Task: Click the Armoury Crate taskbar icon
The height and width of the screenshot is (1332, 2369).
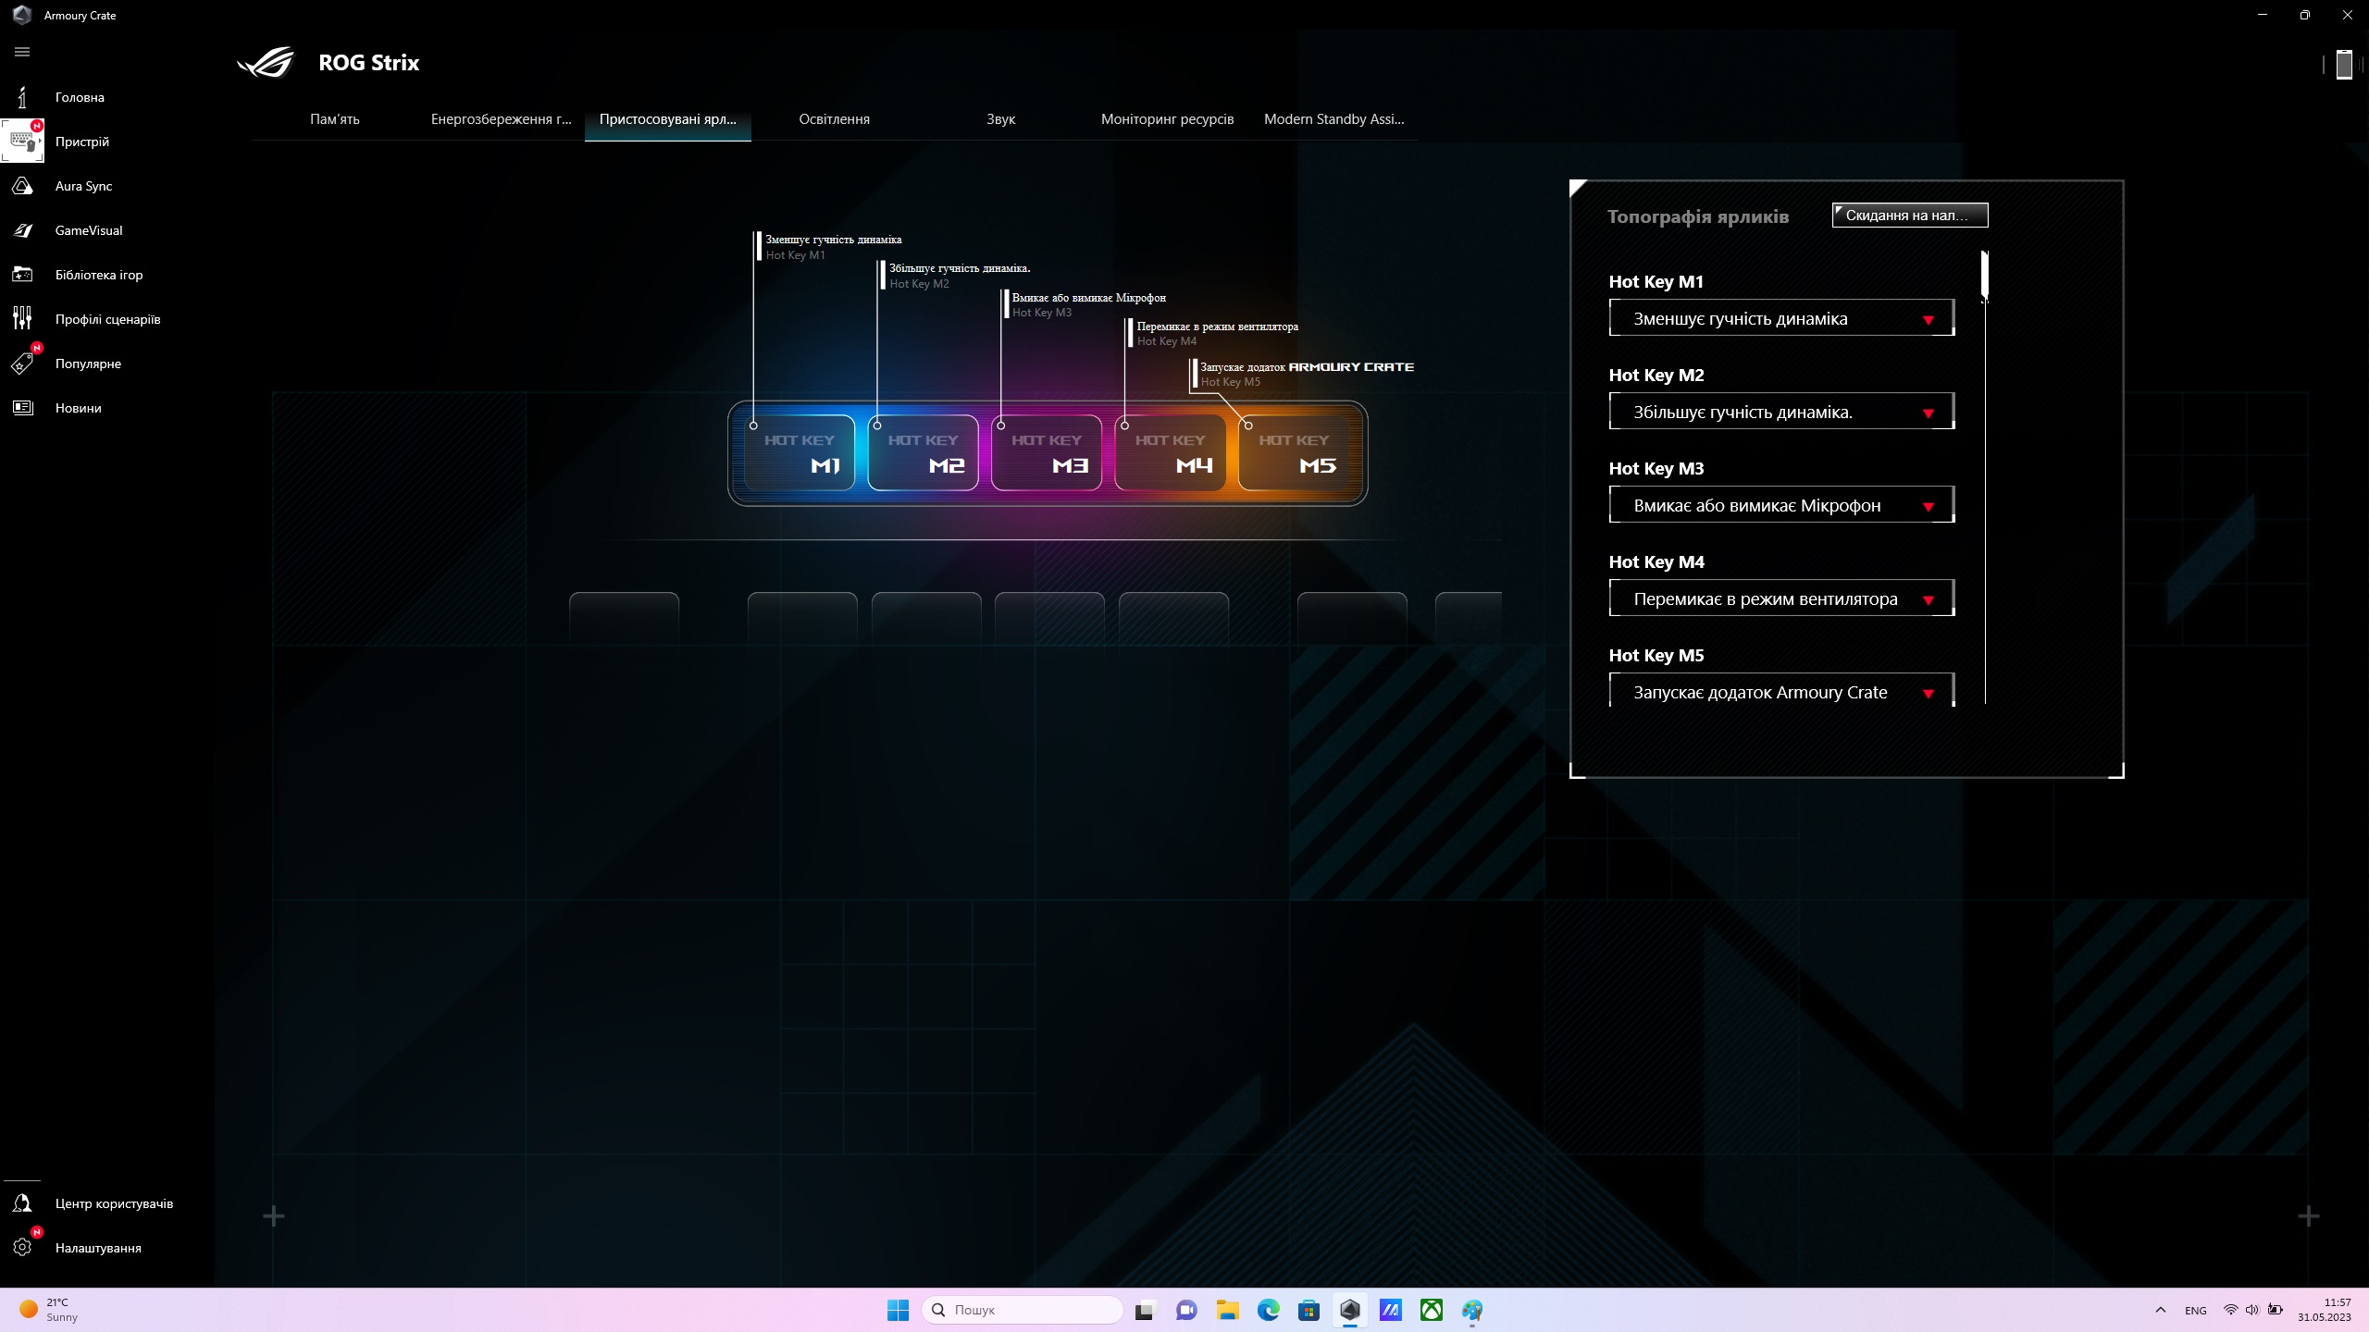Action: click(x=1349, y=1310)
